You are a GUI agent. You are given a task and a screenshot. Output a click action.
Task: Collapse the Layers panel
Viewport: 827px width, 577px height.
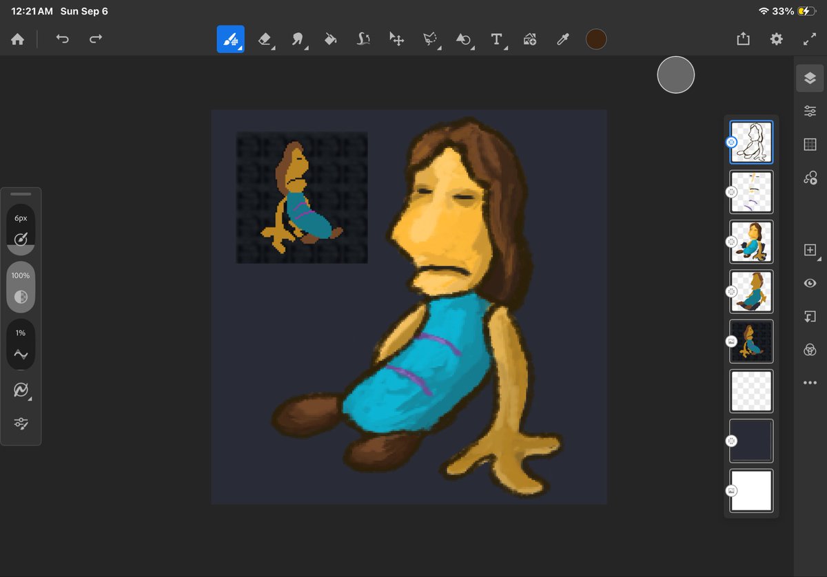point(810,78)
